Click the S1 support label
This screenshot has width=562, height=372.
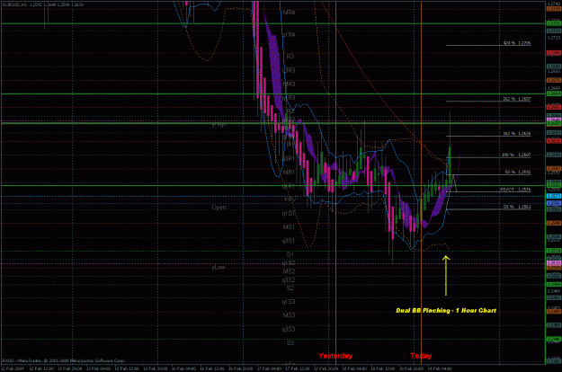[290, 254]
